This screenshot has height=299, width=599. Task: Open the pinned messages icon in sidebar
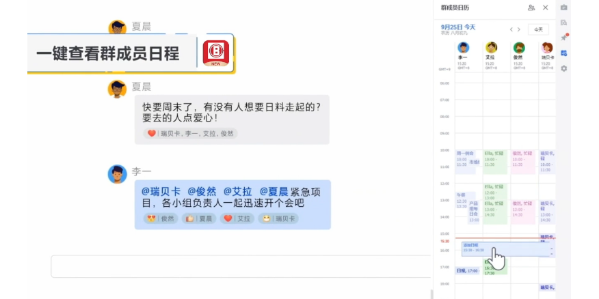pyautogui.click(x=563, y=38)
